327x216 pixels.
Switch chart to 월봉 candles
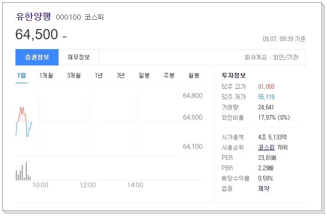194,75
